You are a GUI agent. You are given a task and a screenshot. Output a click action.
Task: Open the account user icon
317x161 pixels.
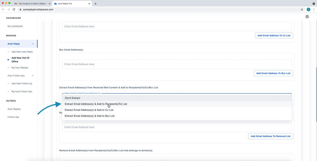(307, 17)
